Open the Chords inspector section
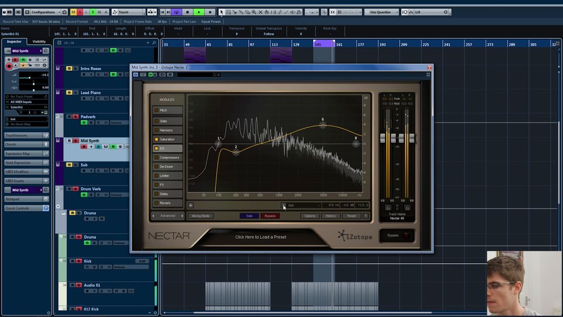This screenshot has width=563, height=317. 26,144
